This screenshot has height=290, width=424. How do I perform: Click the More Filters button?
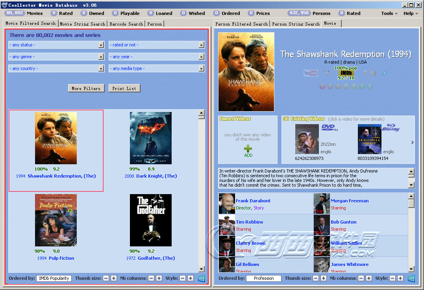coord(86,88)
